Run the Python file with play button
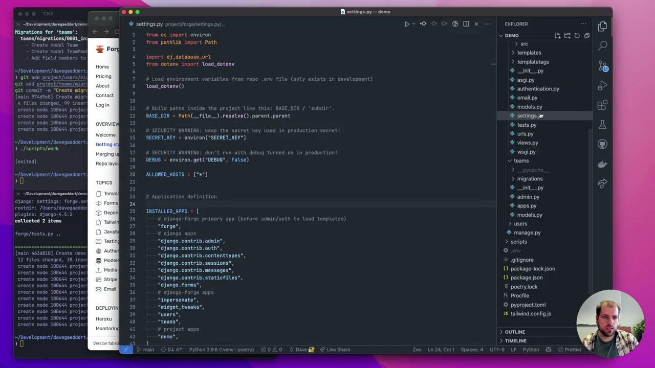The height and width of the screenshot is (368, 655). click(407, 24)
